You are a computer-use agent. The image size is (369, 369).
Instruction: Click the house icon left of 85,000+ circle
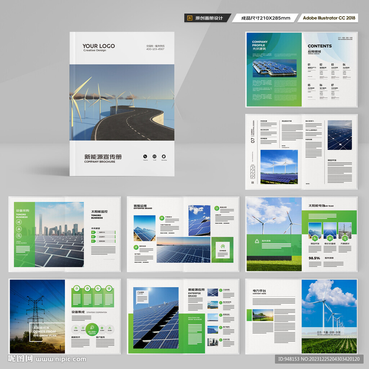pos(76,329)
